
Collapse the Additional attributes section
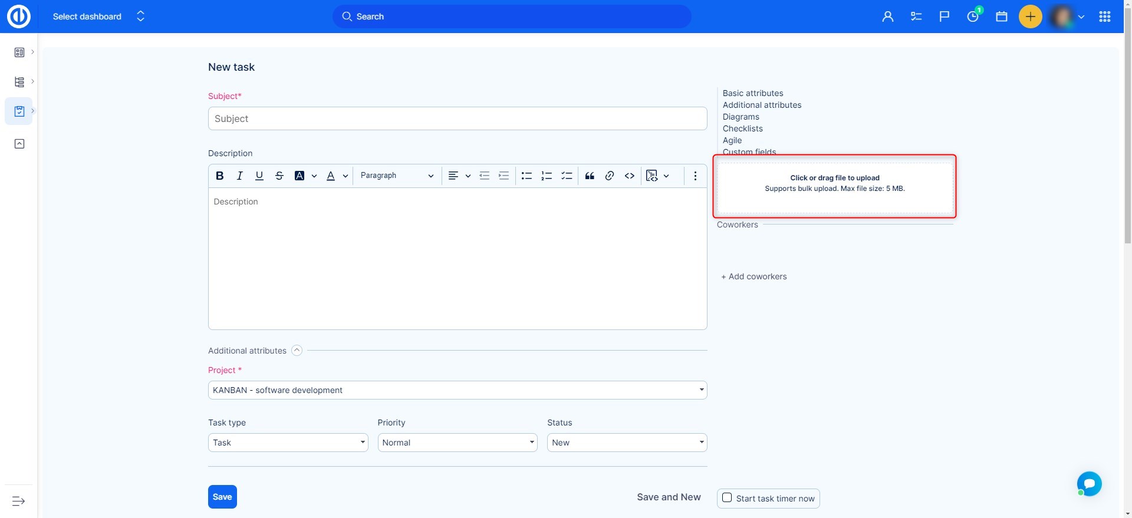[x=297, y=351]
